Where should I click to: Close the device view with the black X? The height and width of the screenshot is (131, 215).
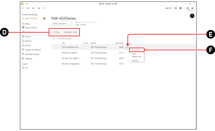[192, 16]
